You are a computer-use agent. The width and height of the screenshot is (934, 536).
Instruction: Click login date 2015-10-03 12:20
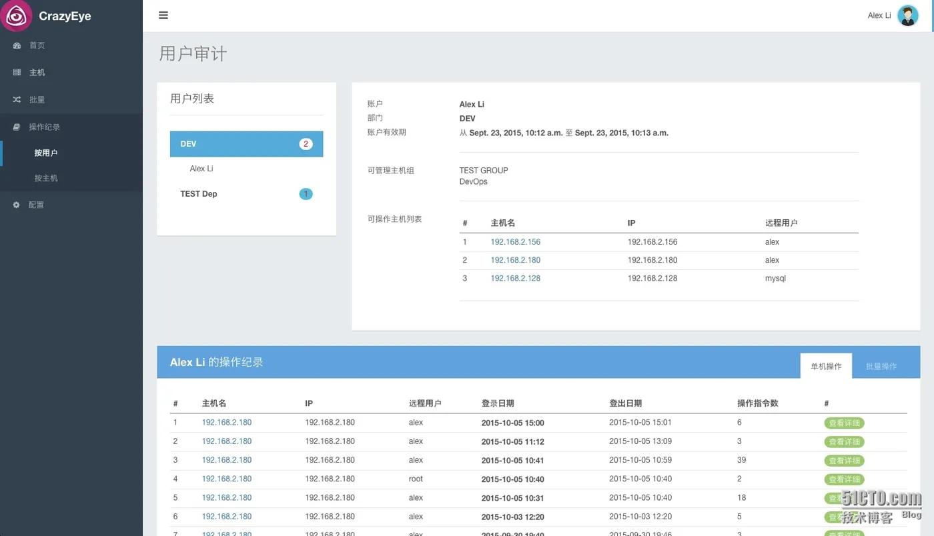click(x=512, y=517)
